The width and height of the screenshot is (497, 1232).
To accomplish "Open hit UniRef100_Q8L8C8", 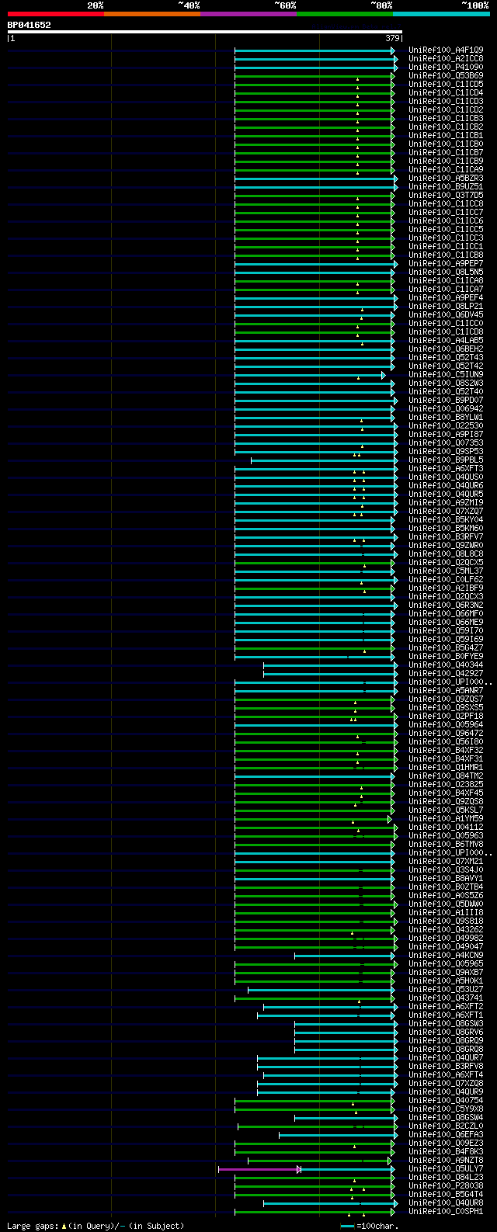I will pyautogui.click(x=446, y=554).
